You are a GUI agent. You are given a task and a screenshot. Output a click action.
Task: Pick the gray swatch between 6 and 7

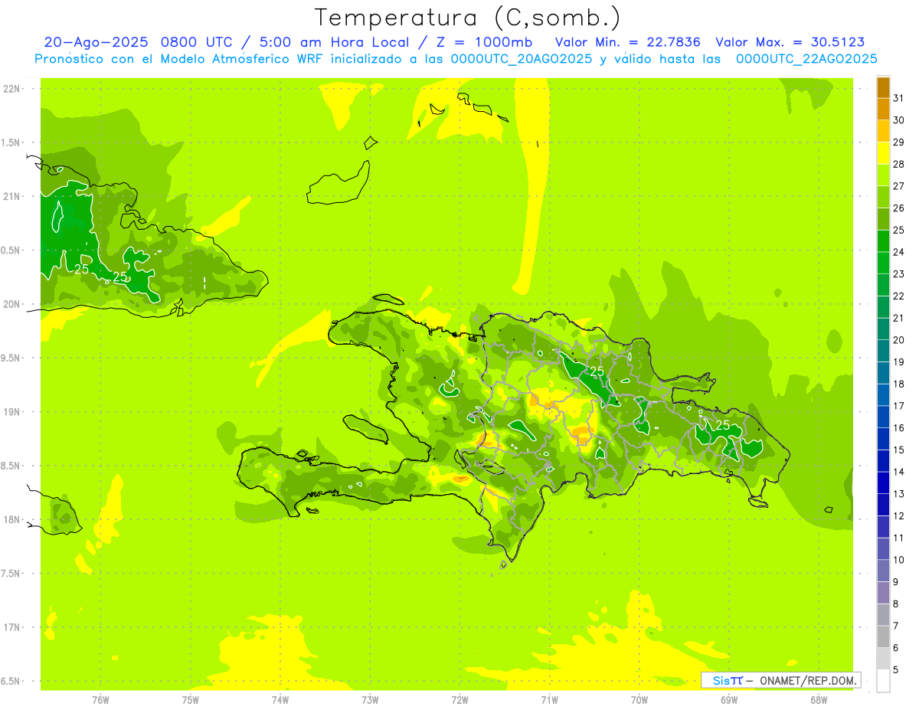[x=883, y=637]
